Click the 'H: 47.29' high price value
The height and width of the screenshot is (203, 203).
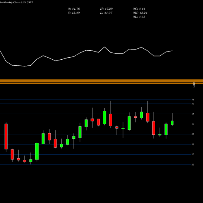coord(106,9)
